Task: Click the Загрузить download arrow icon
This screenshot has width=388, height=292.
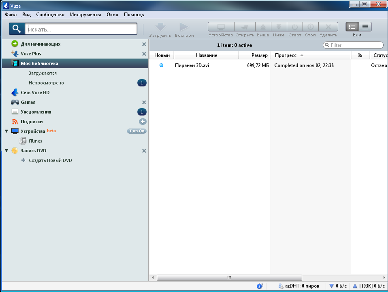Action: tap(160, 27)
